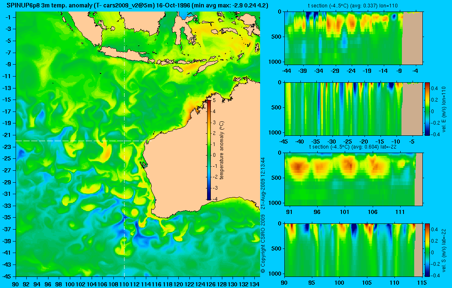
Task: Click the temperature anomaly colorbar on the map
Action: (209, 149)
